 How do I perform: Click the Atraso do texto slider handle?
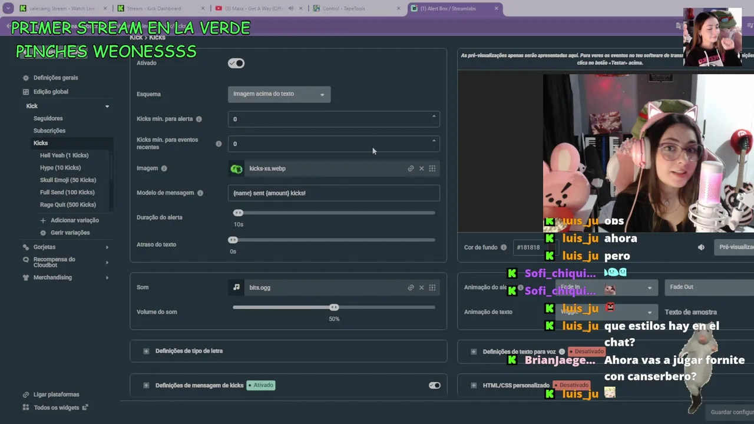click(x=233, y=240)
